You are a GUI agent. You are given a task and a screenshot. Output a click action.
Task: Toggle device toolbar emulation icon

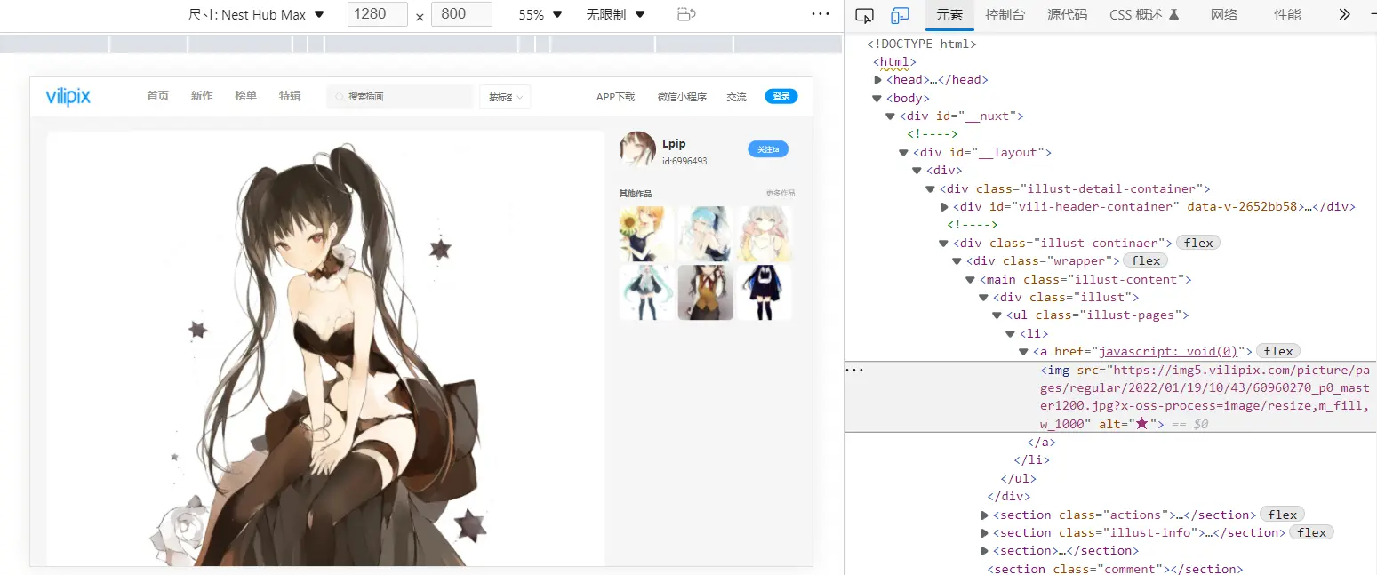[x=901, y=15]
